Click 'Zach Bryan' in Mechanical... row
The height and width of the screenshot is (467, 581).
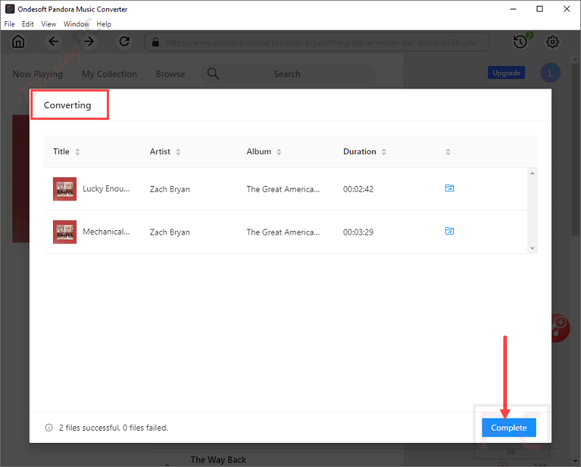(170, 232)
